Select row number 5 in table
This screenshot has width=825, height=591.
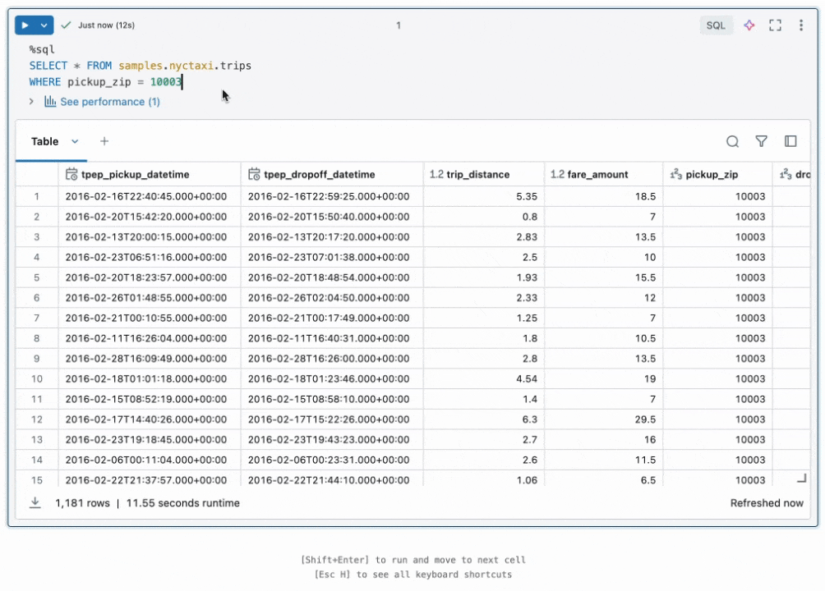pyautogui.click(x=36, y=277)
